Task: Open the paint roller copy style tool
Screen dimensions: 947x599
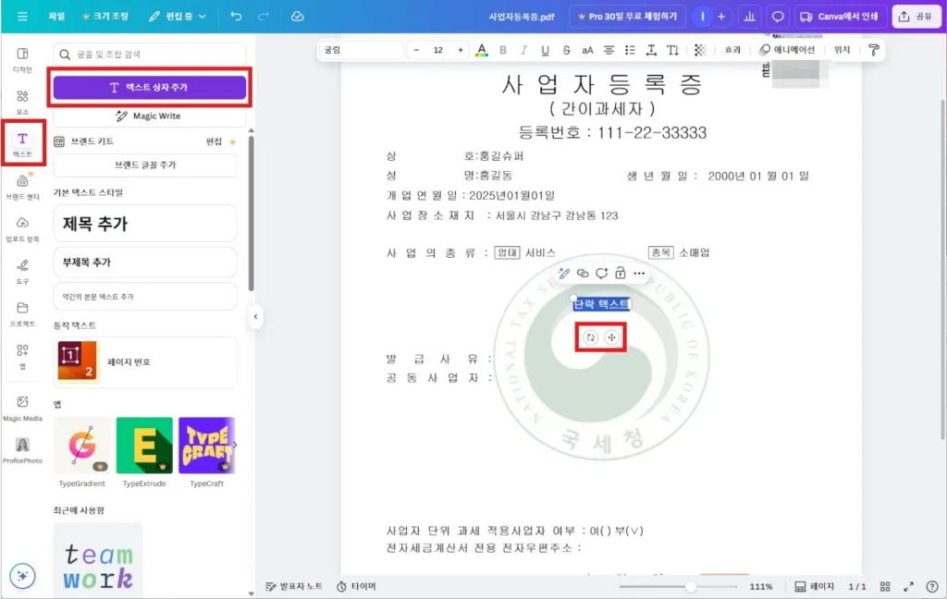Action: (873, 50)
